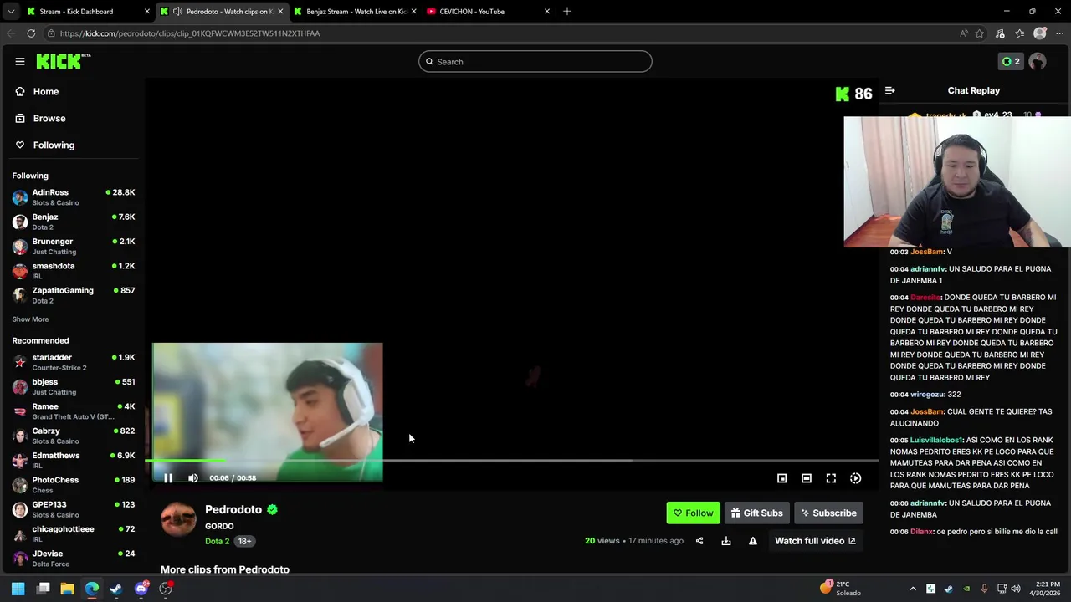
Task: Subscribe to Pedrodoto
Action: 828,513
